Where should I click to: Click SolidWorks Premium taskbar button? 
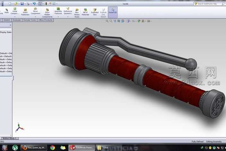[x=82, y=147]
